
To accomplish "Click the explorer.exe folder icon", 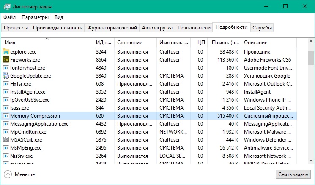I will [x=6, y=52].
